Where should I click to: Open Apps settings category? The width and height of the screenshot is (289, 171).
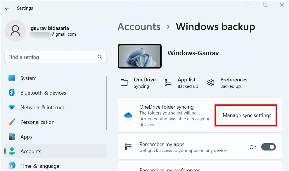coord(55,137)
